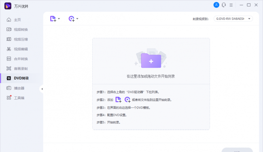The width and height of the screenshot is (263, 152).
Task: Click the 在这里添加或拖动文件开始刻录 text
Action: (151, 77)
